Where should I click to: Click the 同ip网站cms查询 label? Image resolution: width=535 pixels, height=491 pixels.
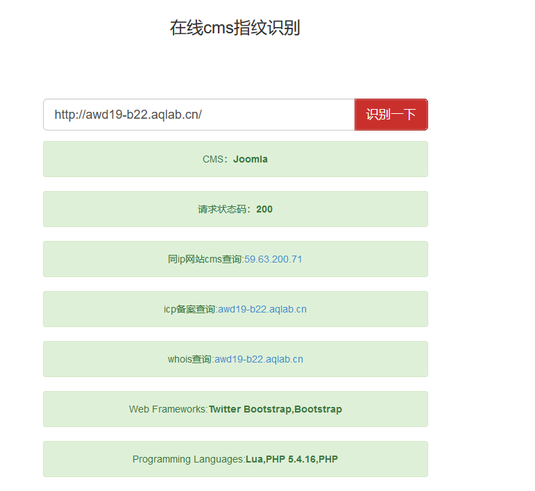(x=206, y=259)
